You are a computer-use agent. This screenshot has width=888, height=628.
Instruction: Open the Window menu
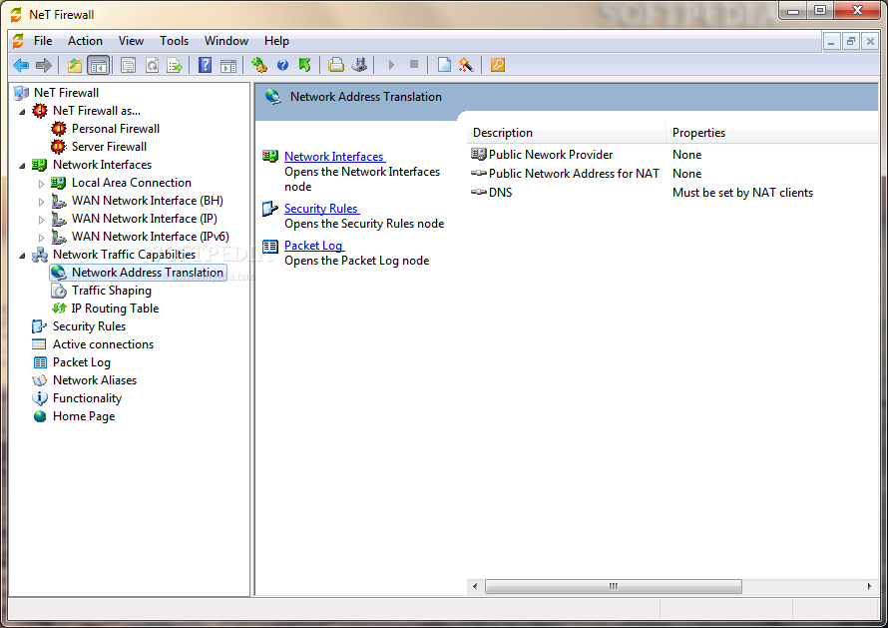pos(226,41)
